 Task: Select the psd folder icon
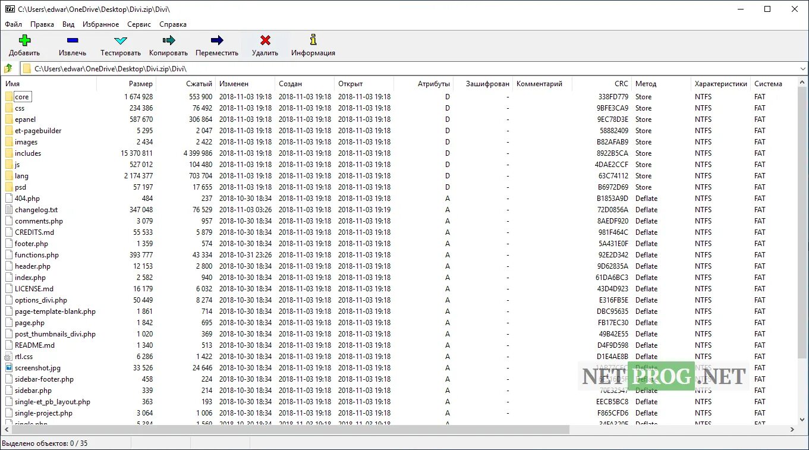click(9, 187)
